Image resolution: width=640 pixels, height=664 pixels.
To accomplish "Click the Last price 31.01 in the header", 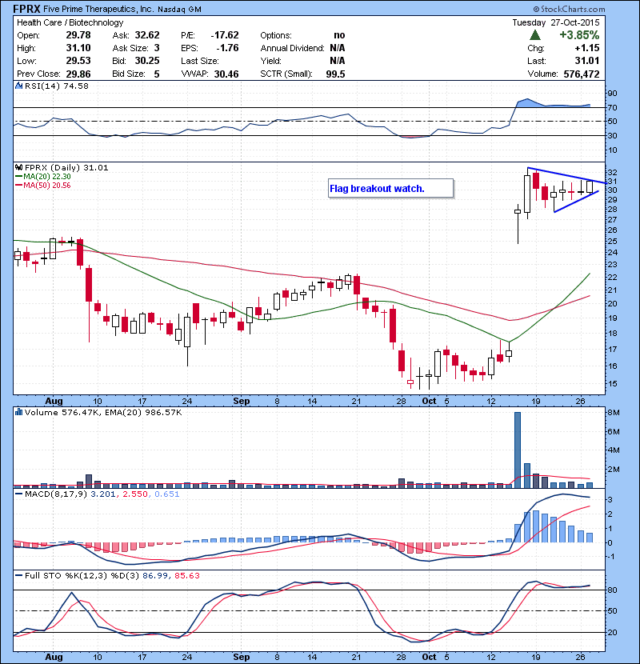I will tap(587, 61).
